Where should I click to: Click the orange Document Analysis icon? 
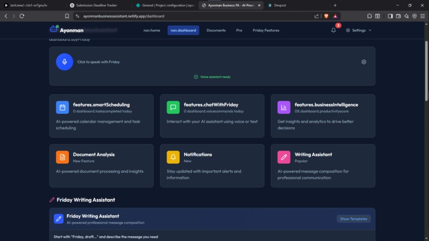(62, 157)
